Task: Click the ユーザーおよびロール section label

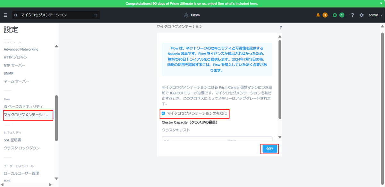Action: [19, 166]
